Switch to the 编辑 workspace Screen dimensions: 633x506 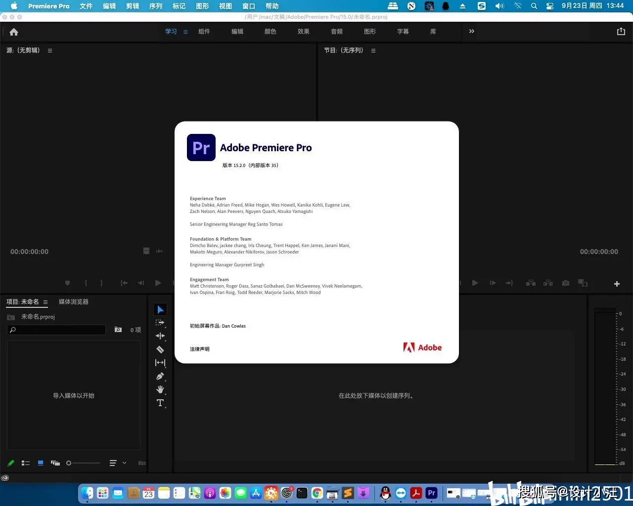237,31
